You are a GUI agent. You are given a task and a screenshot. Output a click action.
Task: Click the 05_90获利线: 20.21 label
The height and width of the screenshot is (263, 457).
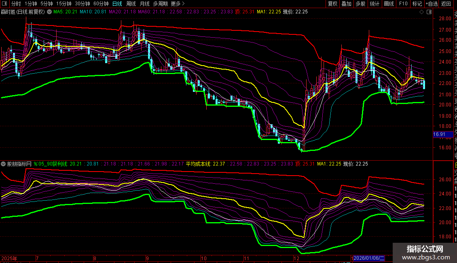58,164
